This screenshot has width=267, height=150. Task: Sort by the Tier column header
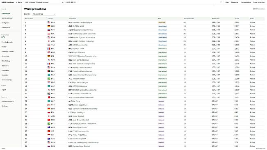point(160,18)
